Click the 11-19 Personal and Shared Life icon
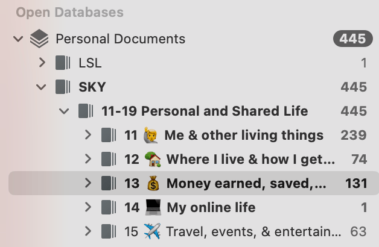This screenshot has width=379, height=247. [86, 111]
